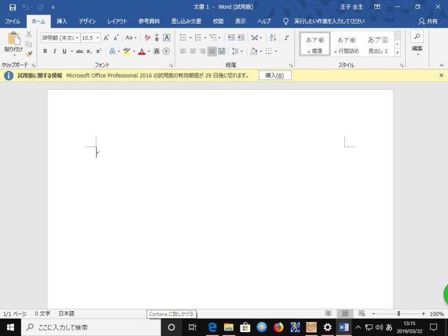Toggle strikethrough (abc) formatting
Viewport: 448px width, 336px height.
click(79, 51)
